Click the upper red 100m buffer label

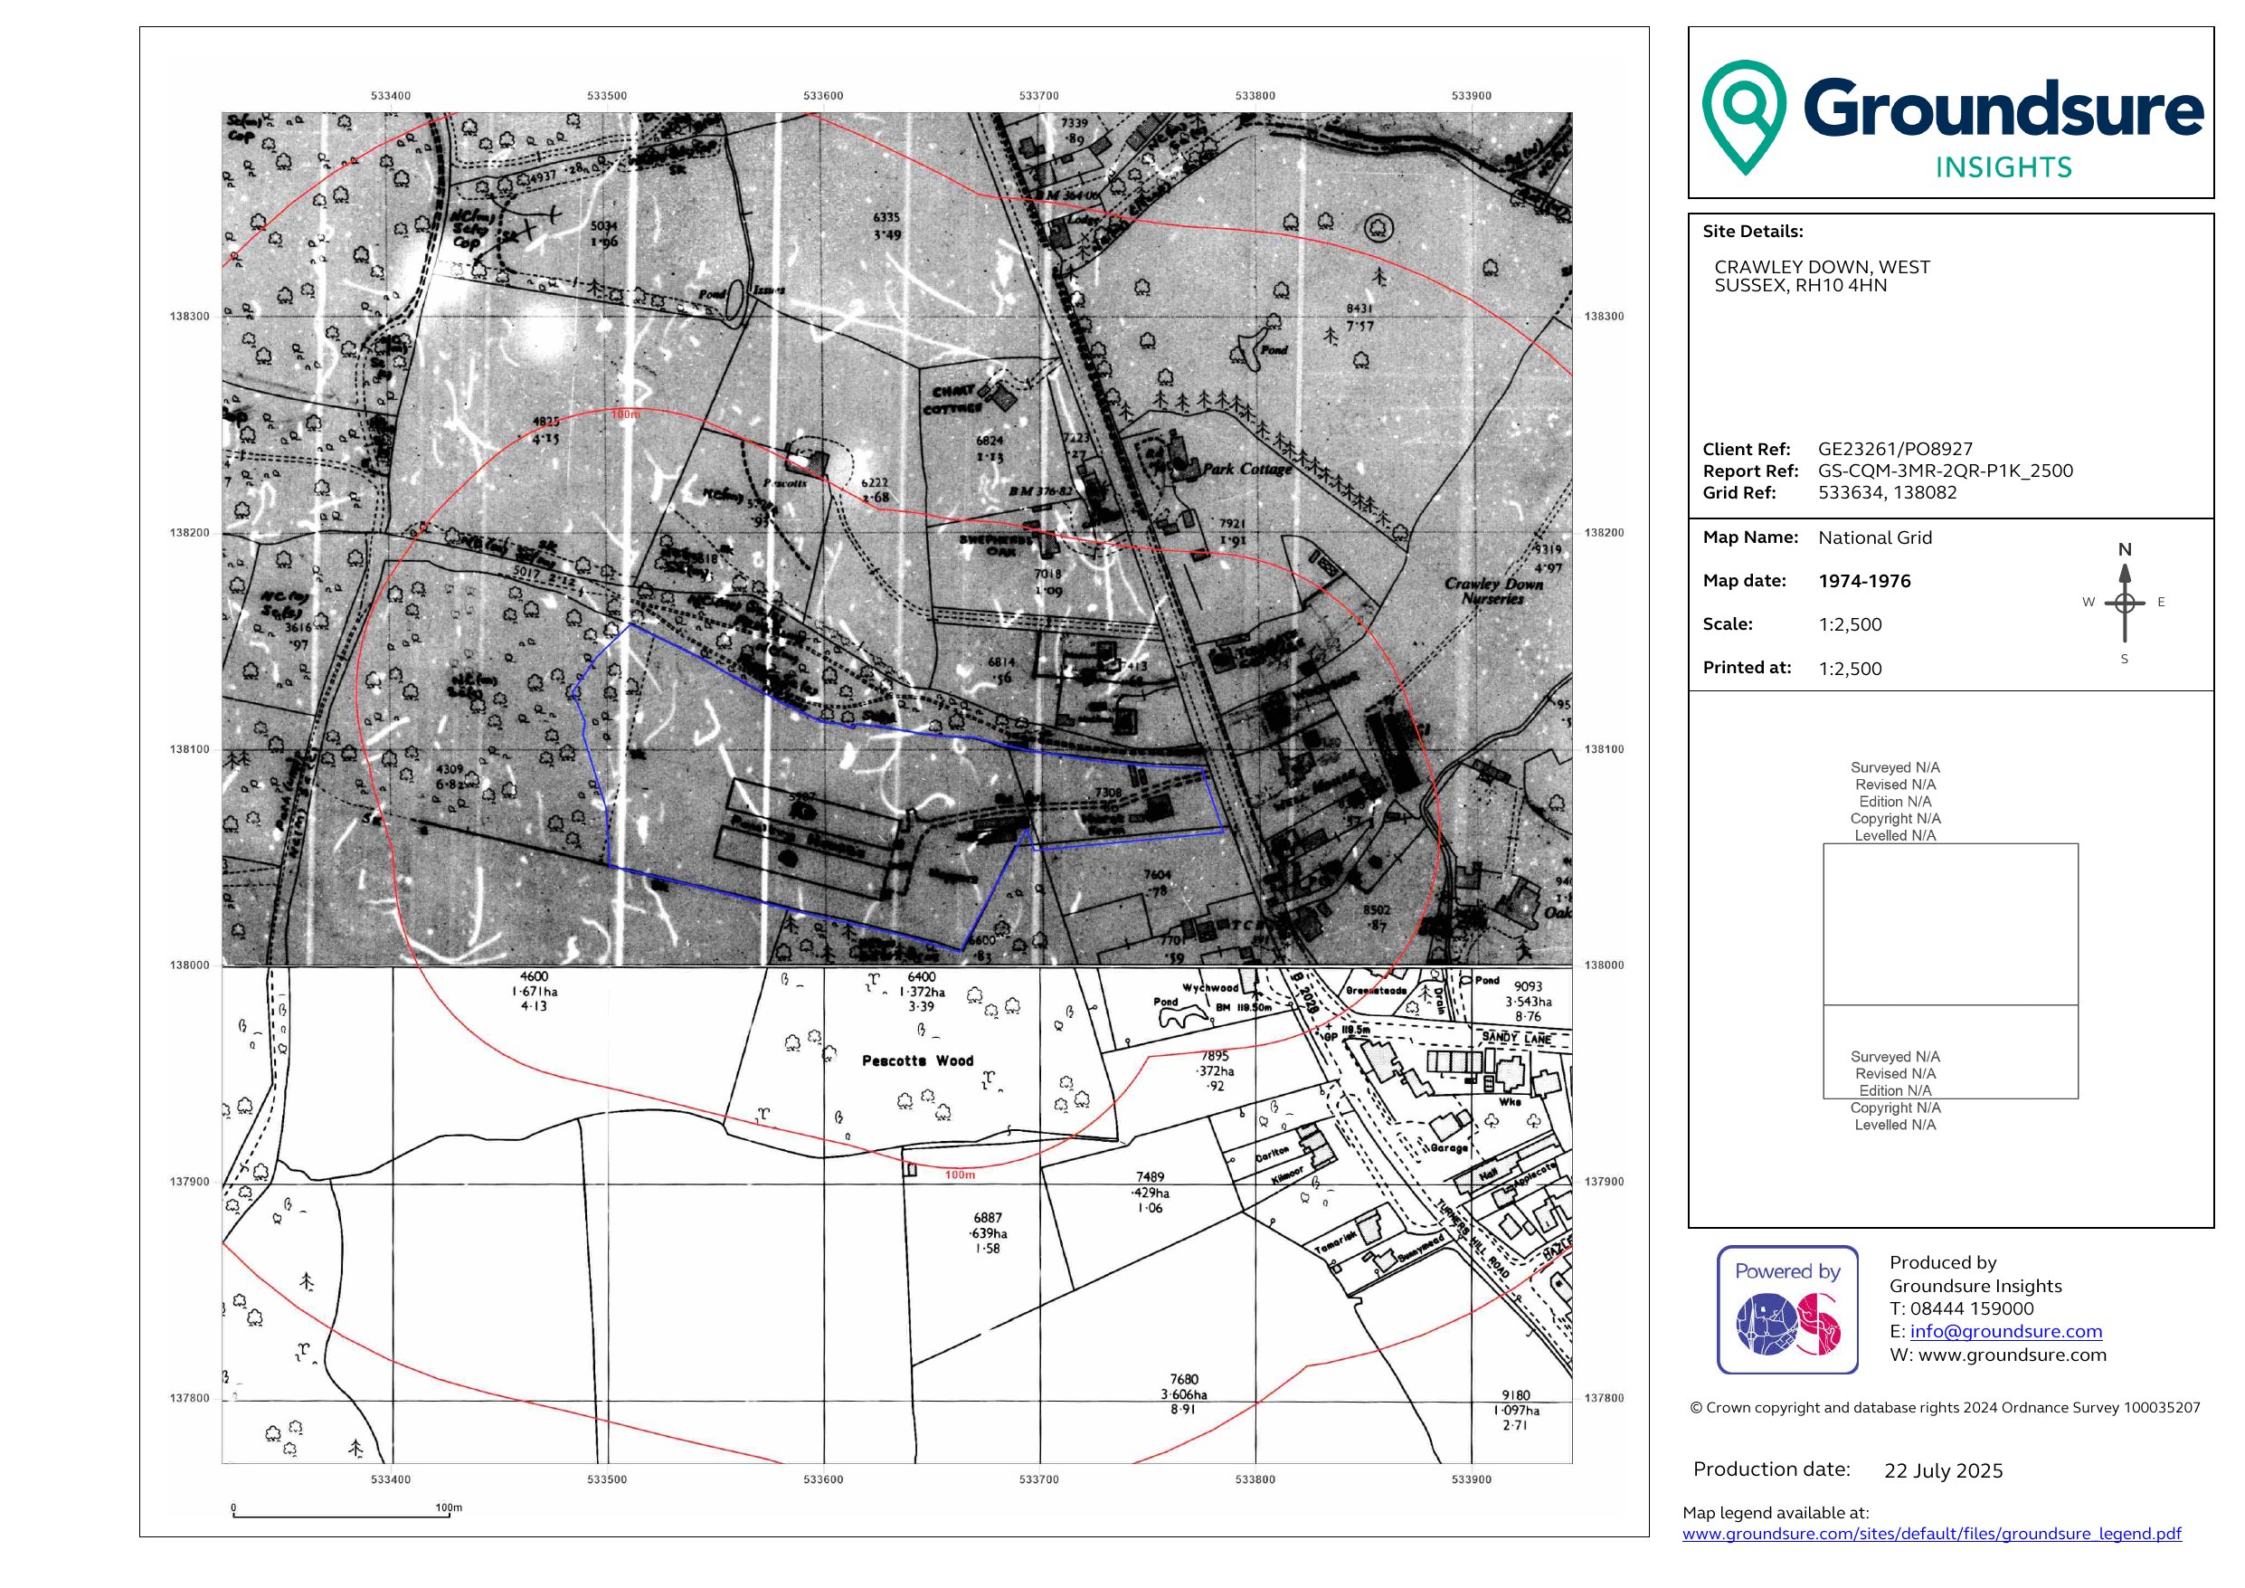(625, 414)
